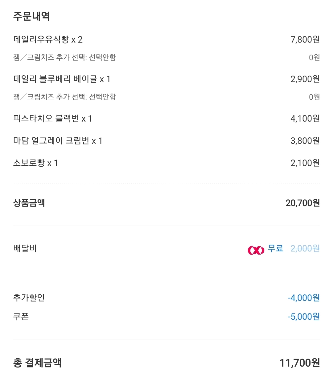Click the 잼/크림치즈 option line under 블루베리 베이글
The height and width of the screenshot is (374, 333).
(64, 97)
